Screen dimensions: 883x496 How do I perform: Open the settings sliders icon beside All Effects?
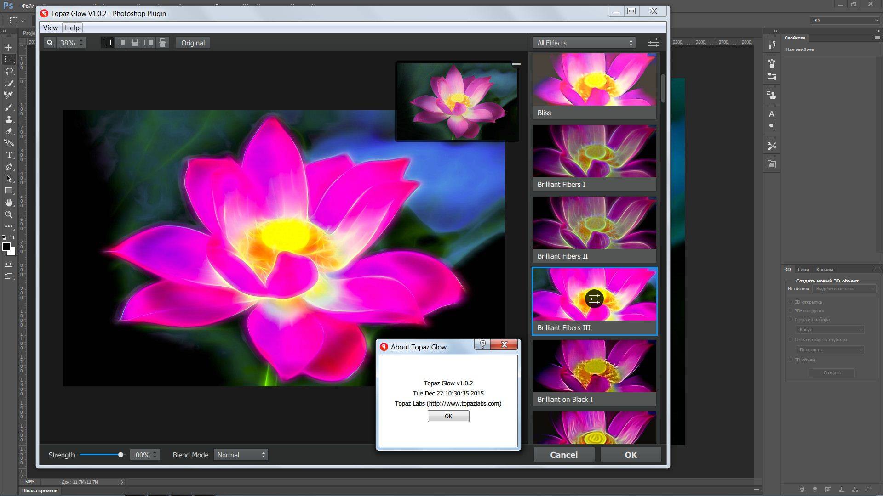tap(654, 42)
